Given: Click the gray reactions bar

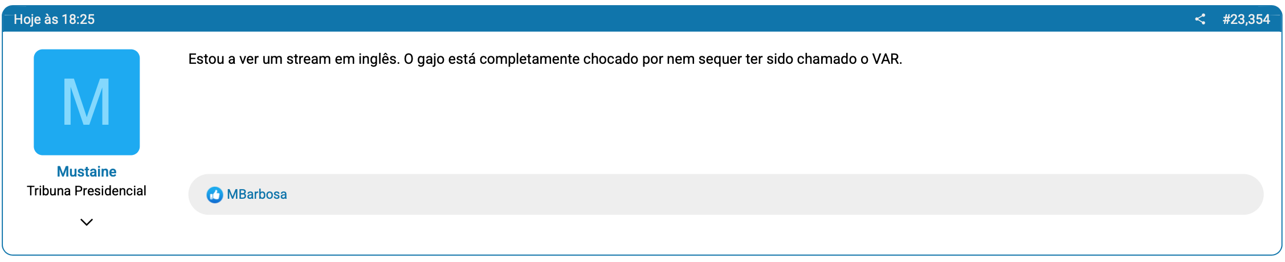Looking at the screenshot, I should point(741,194).
